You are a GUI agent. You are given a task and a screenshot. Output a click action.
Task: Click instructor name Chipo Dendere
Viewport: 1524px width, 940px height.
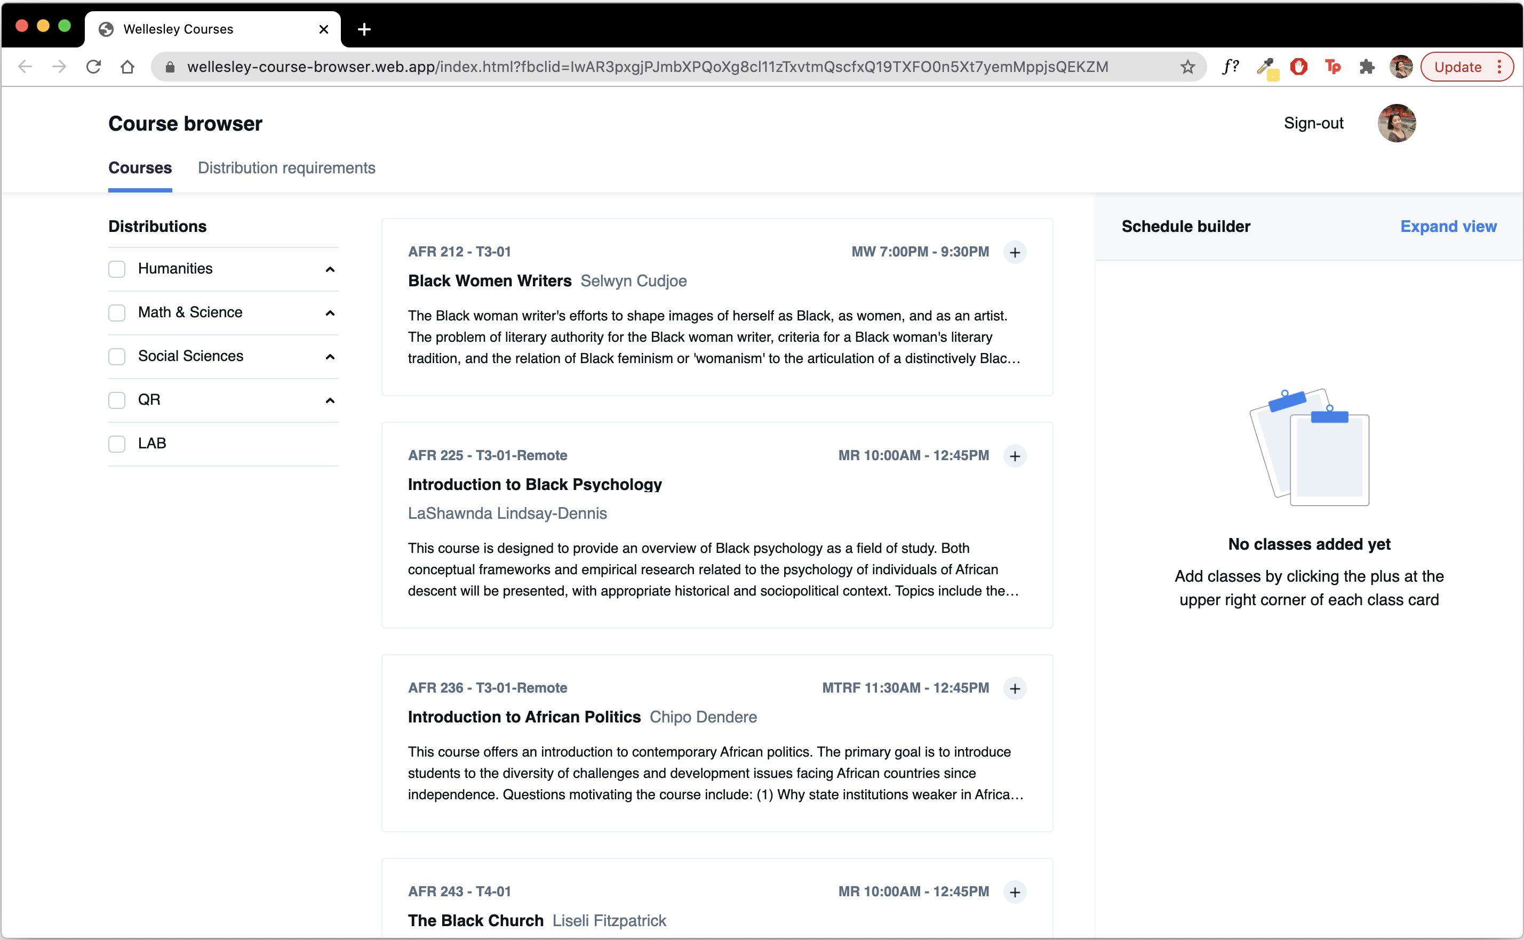[703, 717]
